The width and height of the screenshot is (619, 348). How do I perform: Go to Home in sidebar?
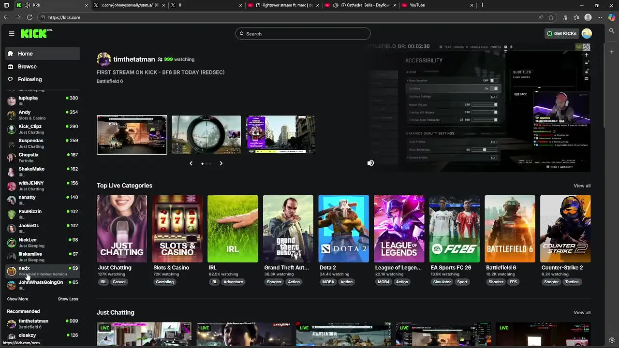43,54
